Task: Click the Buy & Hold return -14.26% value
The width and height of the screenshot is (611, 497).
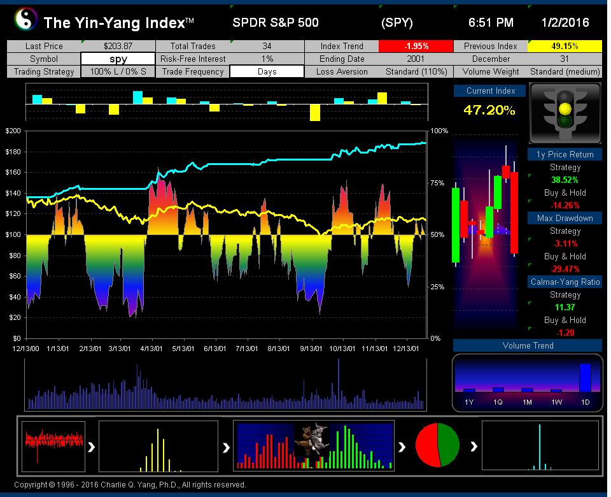Action: point(565,205)
